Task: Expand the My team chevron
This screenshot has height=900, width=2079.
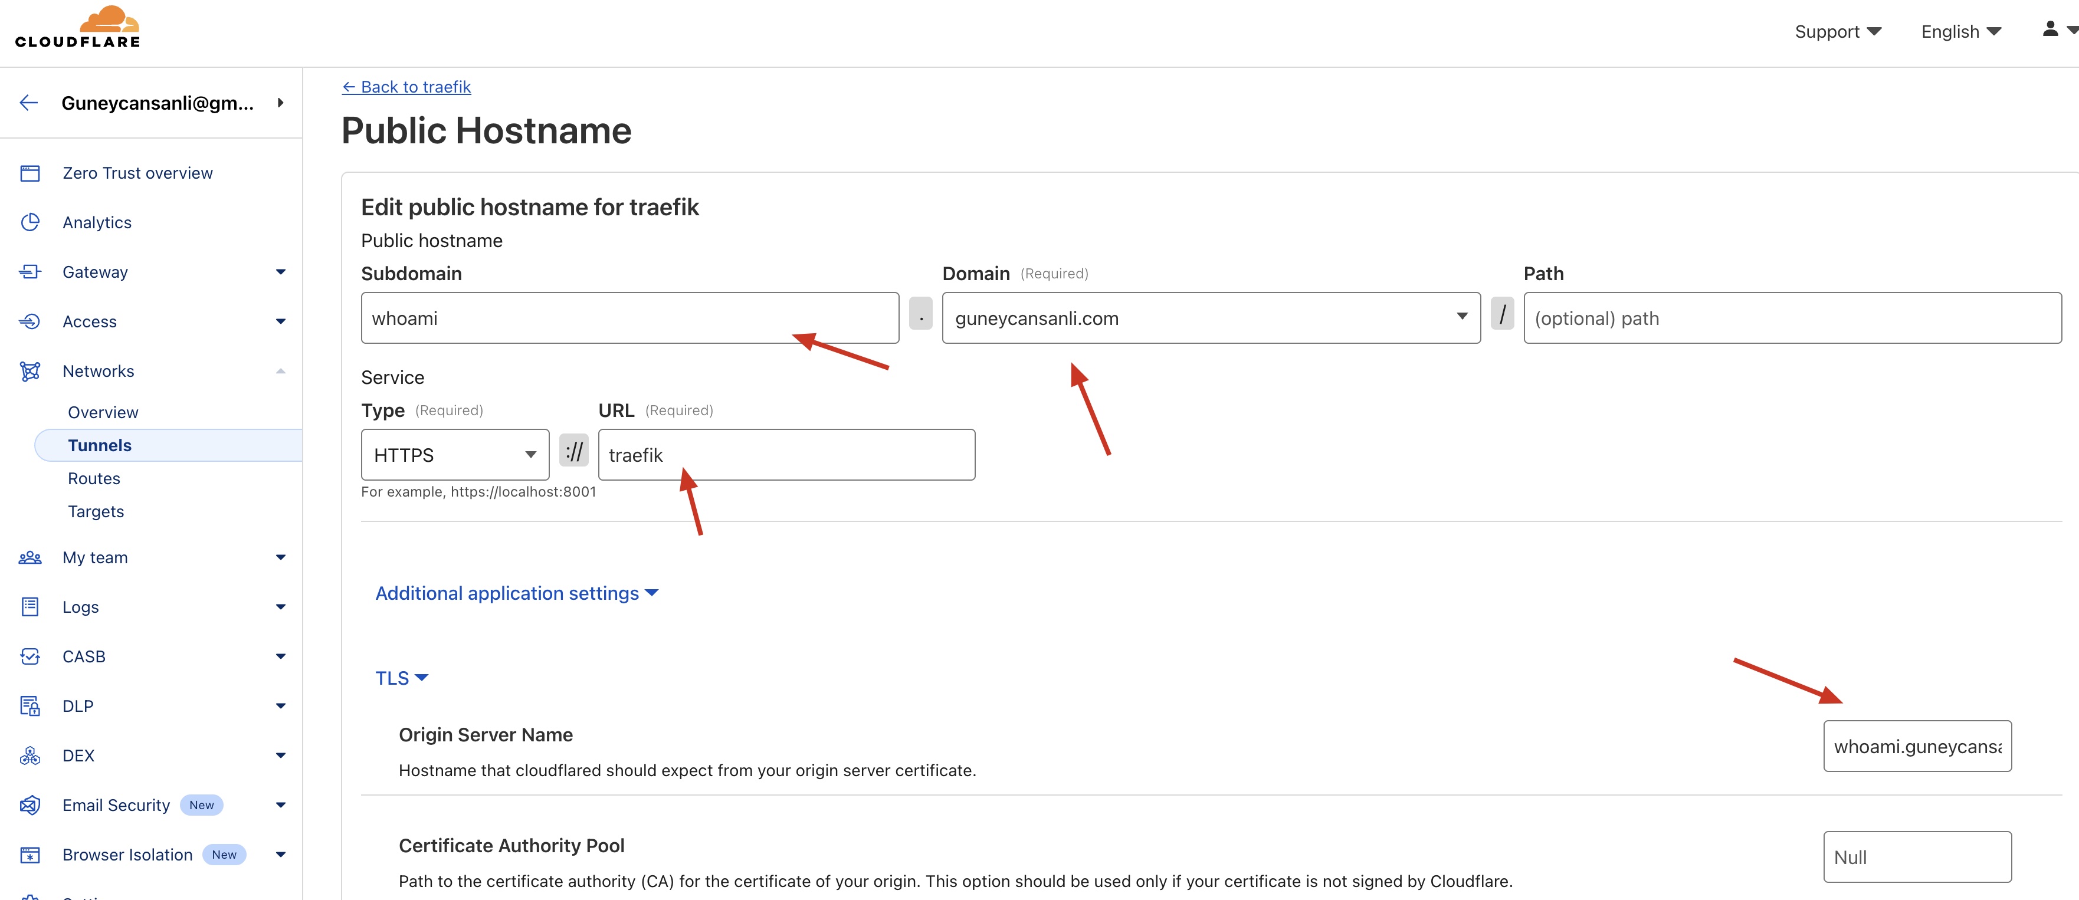Action: click(281, 558)
